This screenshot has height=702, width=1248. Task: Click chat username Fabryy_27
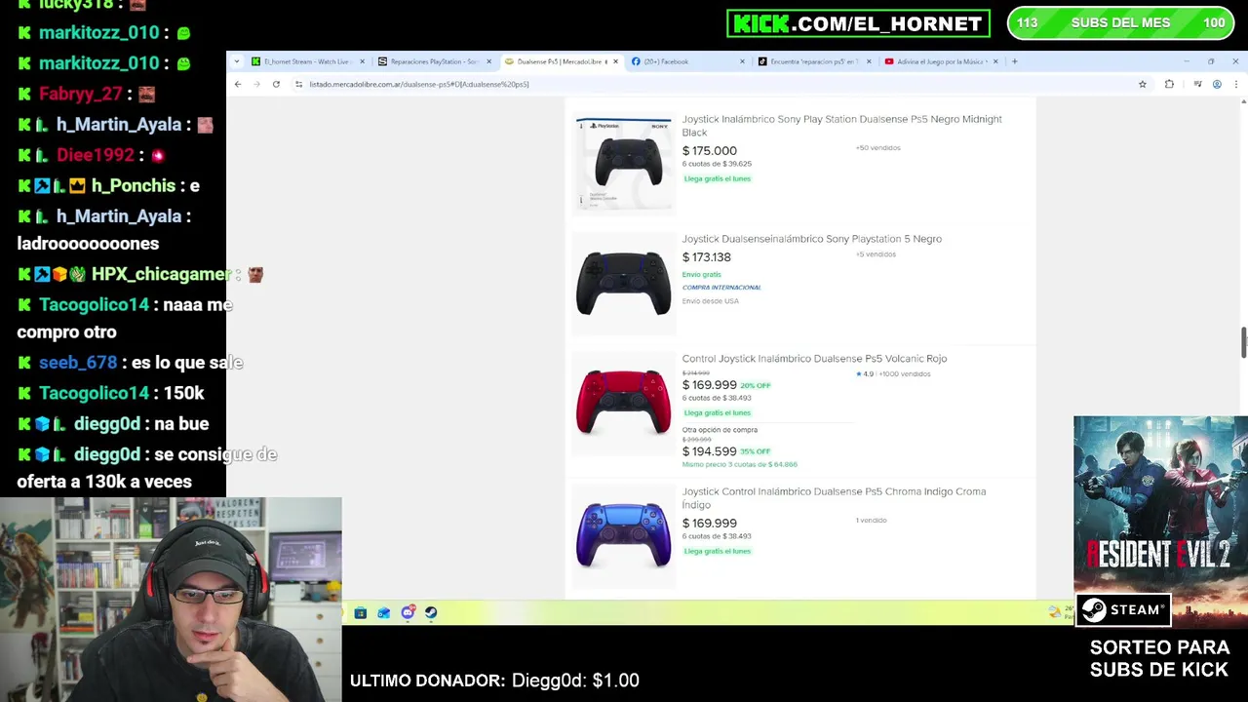coord(81,95)
